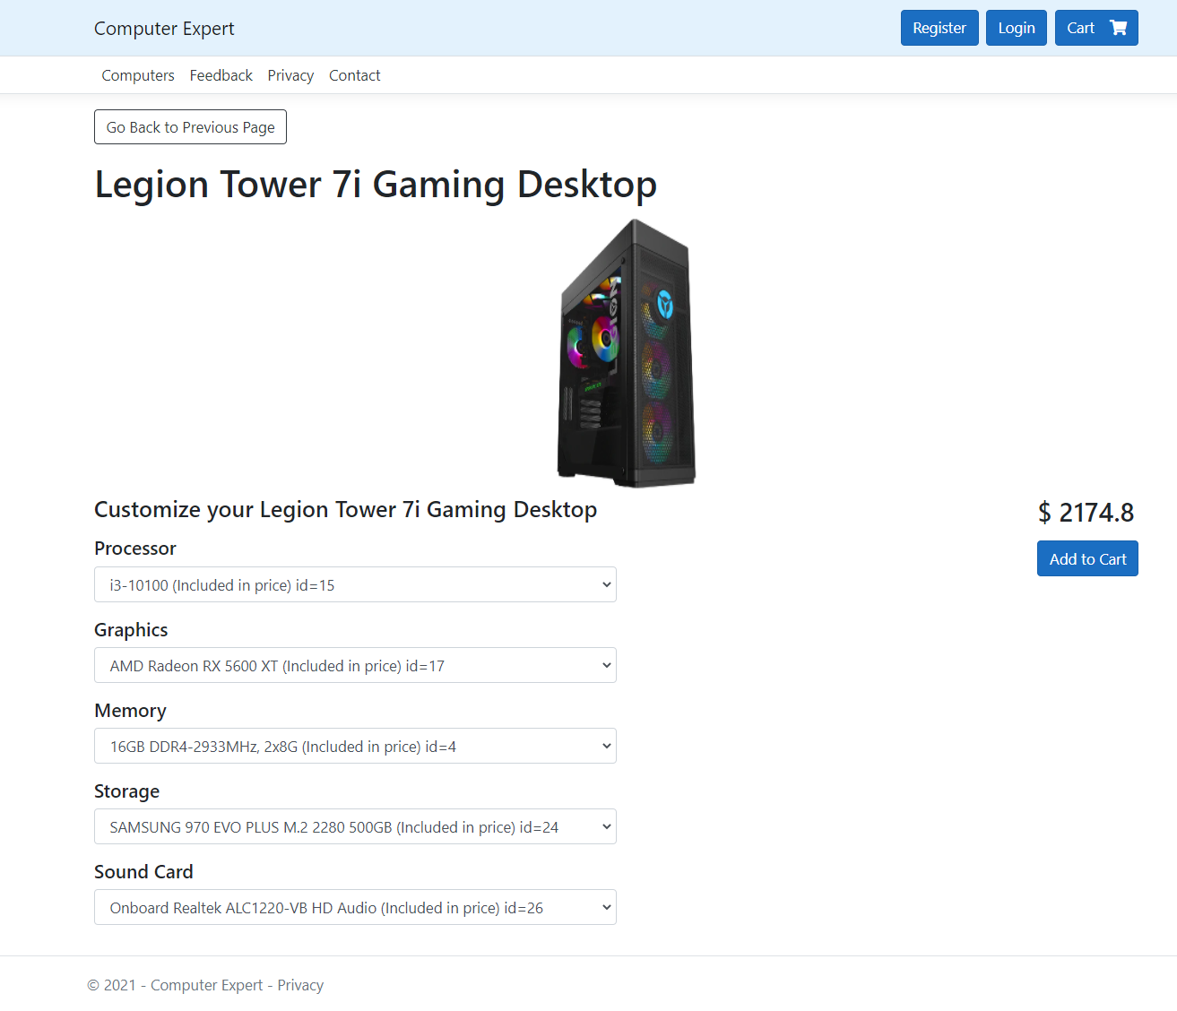Click the footer Privacy link
1177x1011 pixels.
click(300, 985)
